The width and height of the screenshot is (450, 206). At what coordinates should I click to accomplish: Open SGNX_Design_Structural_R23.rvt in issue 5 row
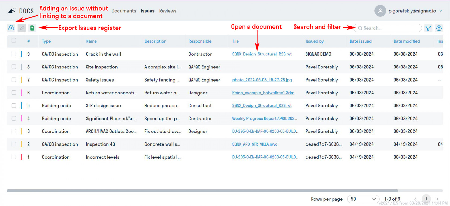click(x=262, y=105)
